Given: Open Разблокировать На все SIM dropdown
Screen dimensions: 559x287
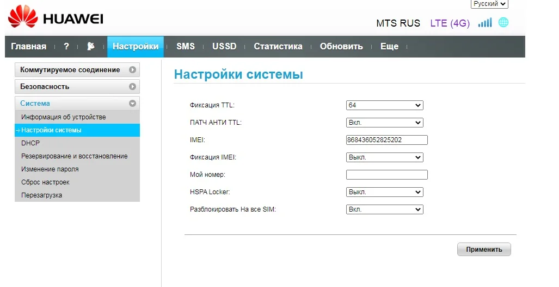Looking at the screenshot, I should pyautogui.click(x=385, y=209).
